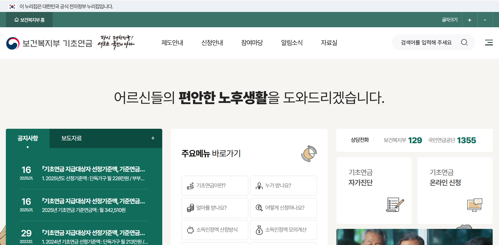The height and width of the screenshot is (245, 499).
Task: Open the 신청안내 menu
Action: (212, 43)
